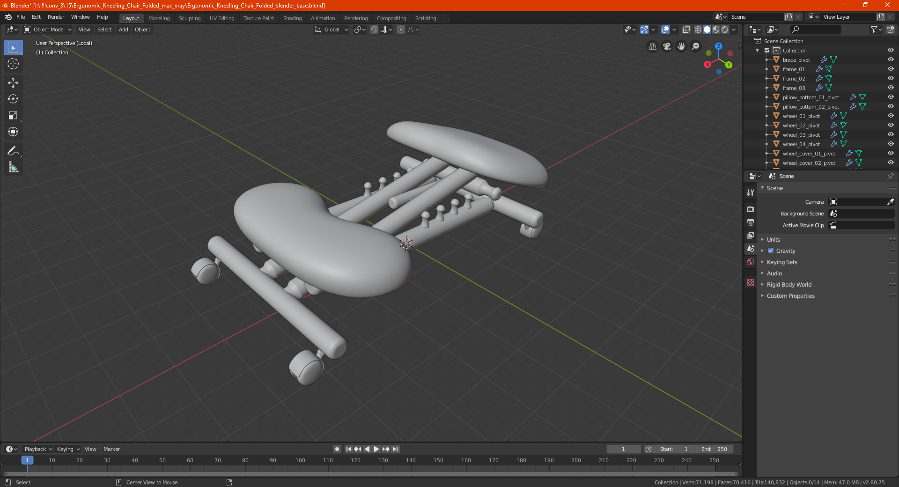
Task: Switch to the UV Editing workspace tab
Action: 222,18
